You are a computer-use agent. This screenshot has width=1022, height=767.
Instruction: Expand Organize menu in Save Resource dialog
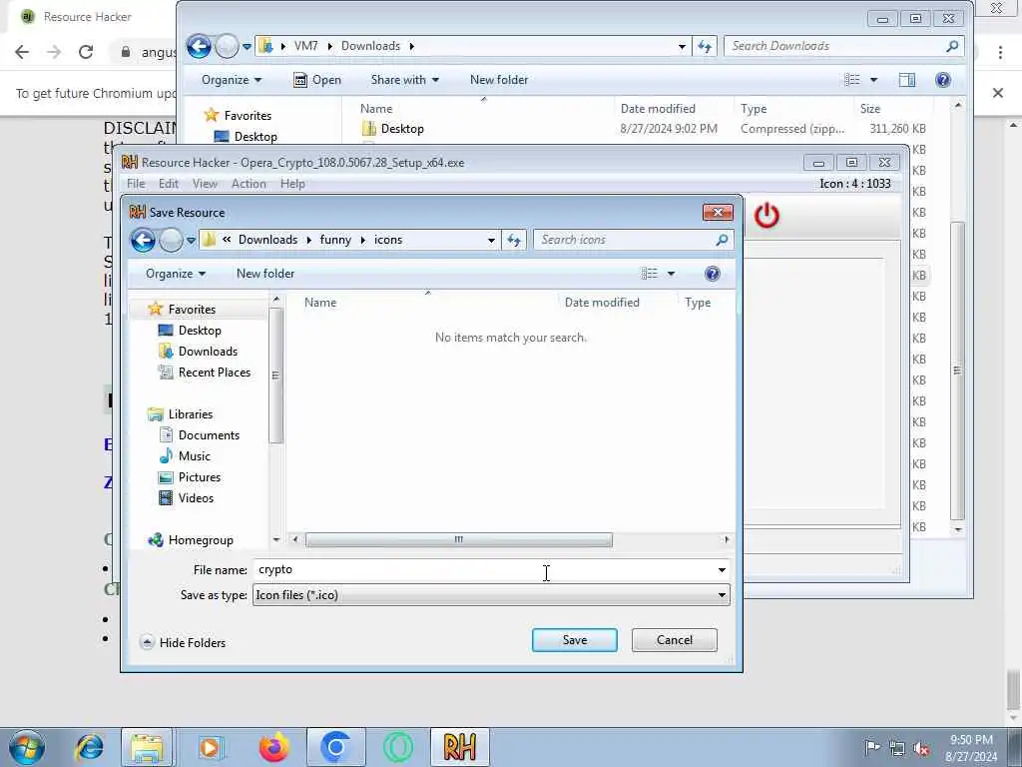[x=176, y=274]
